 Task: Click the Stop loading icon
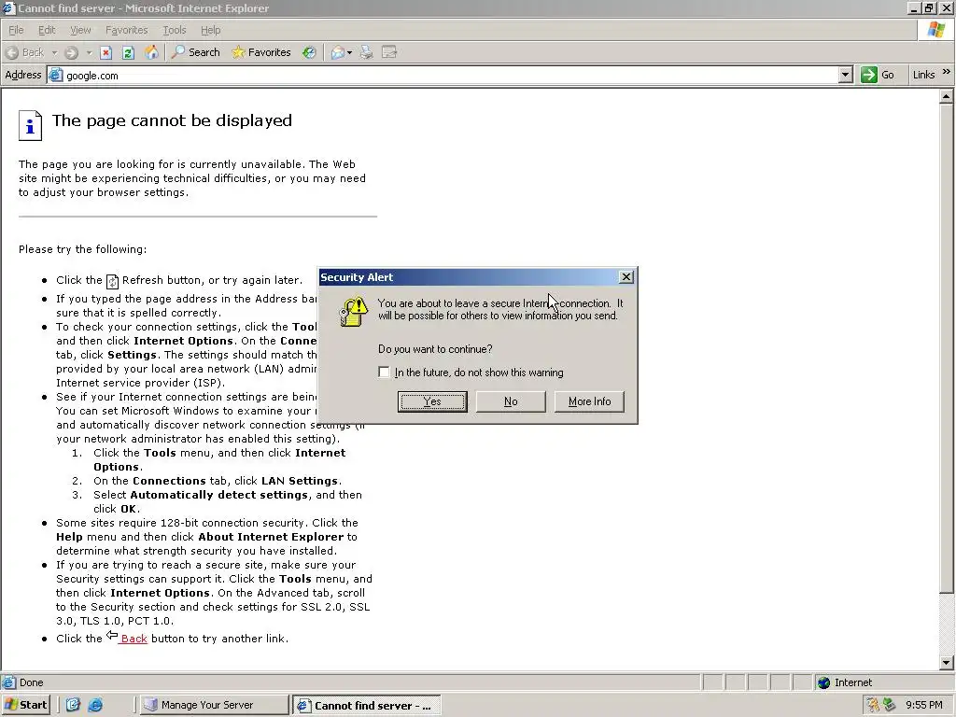coord(106,52)
